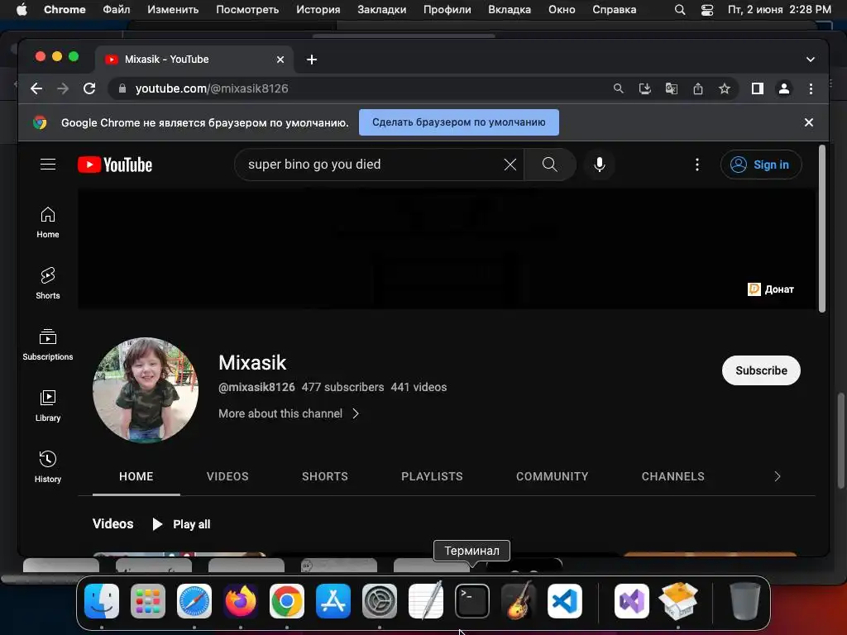847x635 pixels.
Task: Switch to the COMMUNITY tab
Action: click(552, 476)
